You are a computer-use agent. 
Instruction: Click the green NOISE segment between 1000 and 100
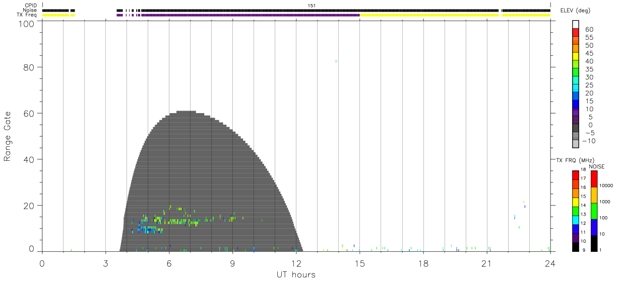pyautogui.click(x=594, y=211)
